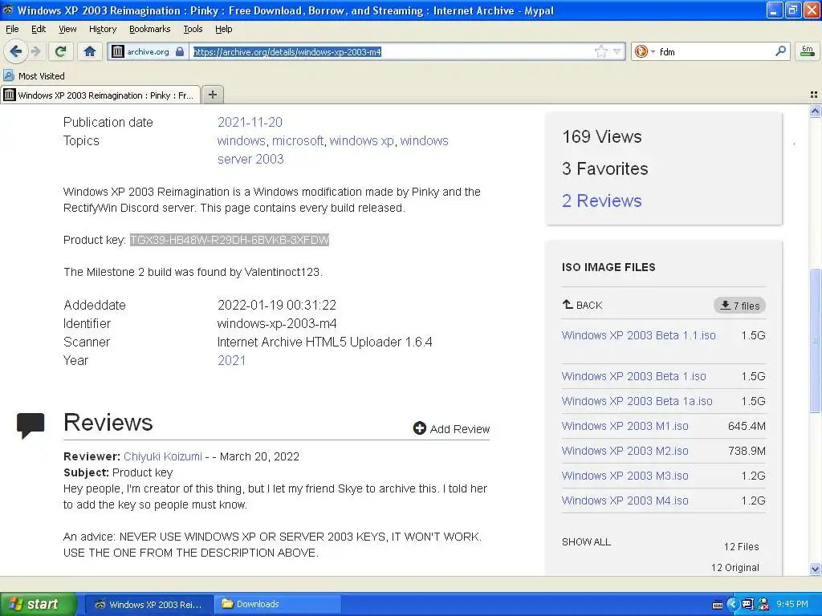Open the History menu
Image resolution: width=822 pixels, height=616 pixels.
pos(102,29)
